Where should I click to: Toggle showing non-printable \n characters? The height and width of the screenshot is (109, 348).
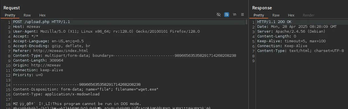pos(235,14)
